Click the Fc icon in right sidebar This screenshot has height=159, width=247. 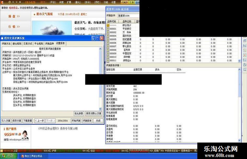tap(245, 46)
